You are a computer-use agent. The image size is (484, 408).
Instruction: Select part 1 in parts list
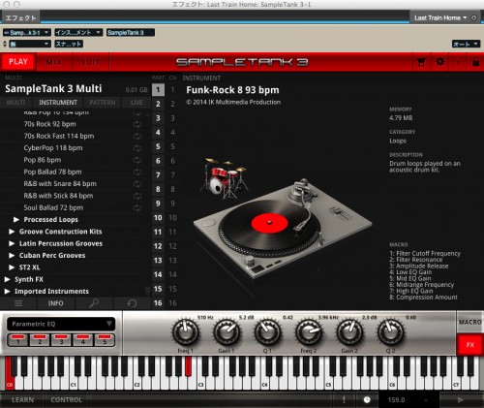(x=158, y=89)
